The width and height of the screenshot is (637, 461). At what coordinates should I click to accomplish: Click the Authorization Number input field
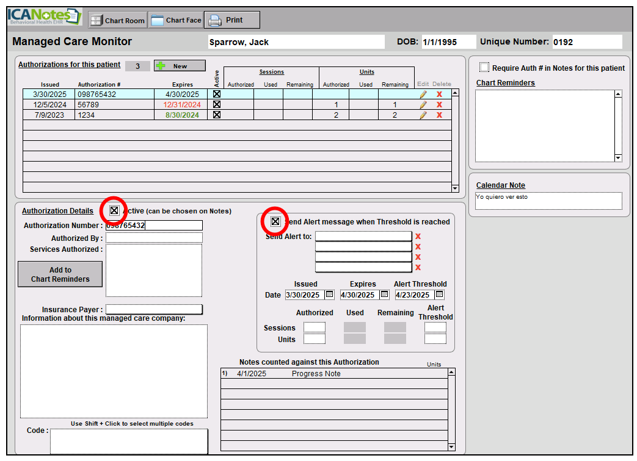point(154,226)
